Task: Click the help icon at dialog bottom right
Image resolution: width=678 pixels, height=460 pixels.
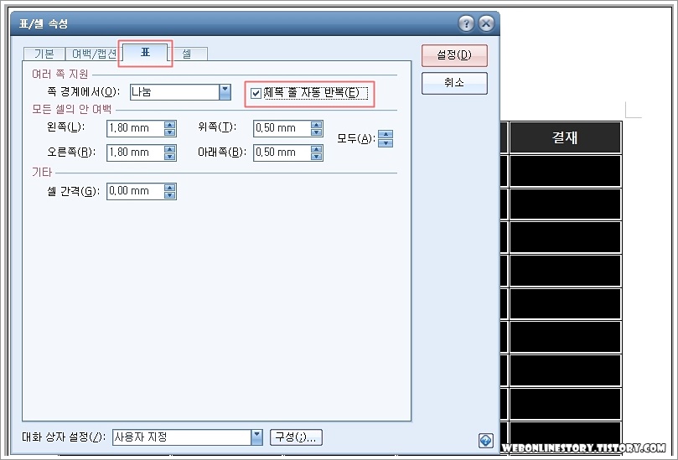Action: pyautogui.click(x=485, y=441)
